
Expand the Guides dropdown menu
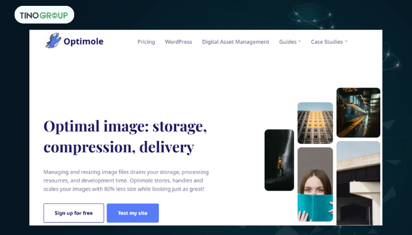coord(290,42)
